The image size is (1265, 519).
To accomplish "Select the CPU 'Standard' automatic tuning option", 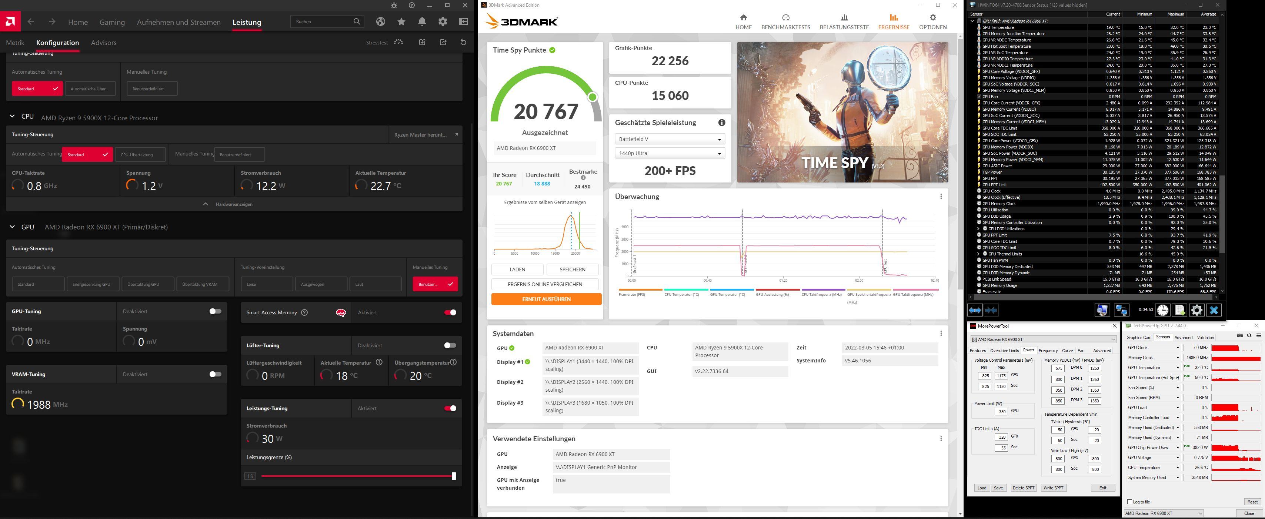I will pos(87,155).
